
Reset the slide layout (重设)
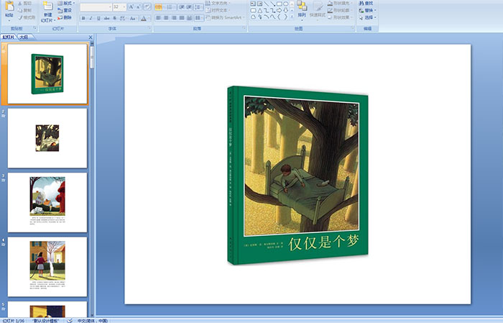point(65,10)
